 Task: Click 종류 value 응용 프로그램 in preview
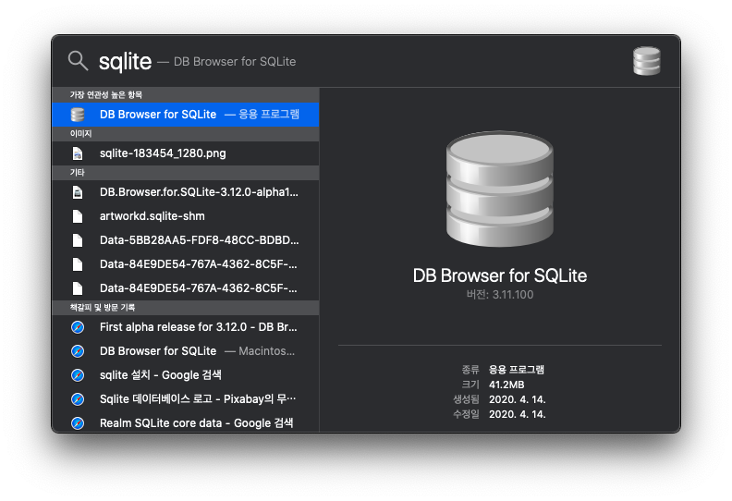pos(517,370)
